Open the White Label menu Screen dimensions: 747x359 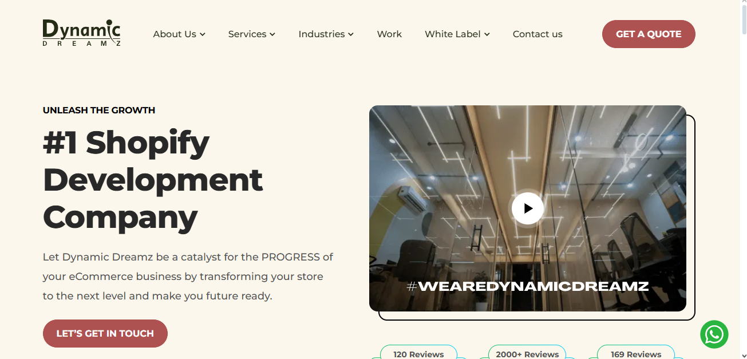(457, 34)
